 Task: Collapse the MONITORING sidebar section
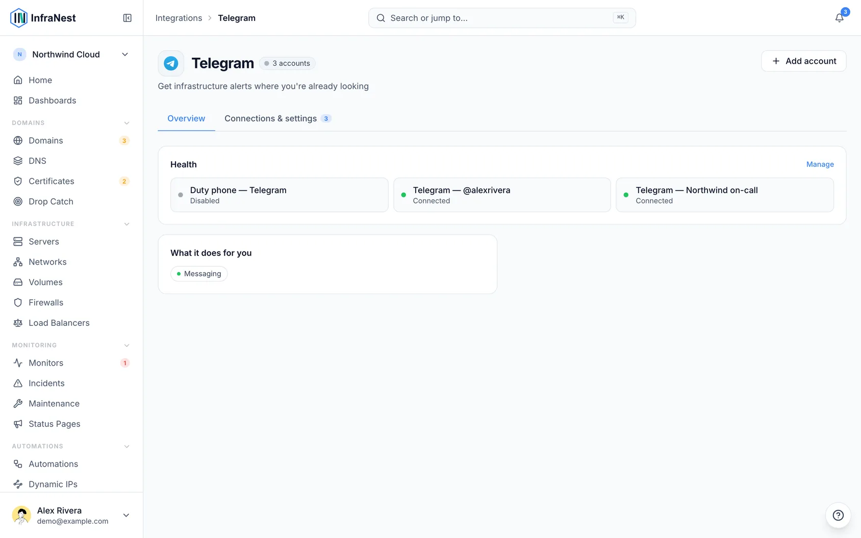[126, 345]
